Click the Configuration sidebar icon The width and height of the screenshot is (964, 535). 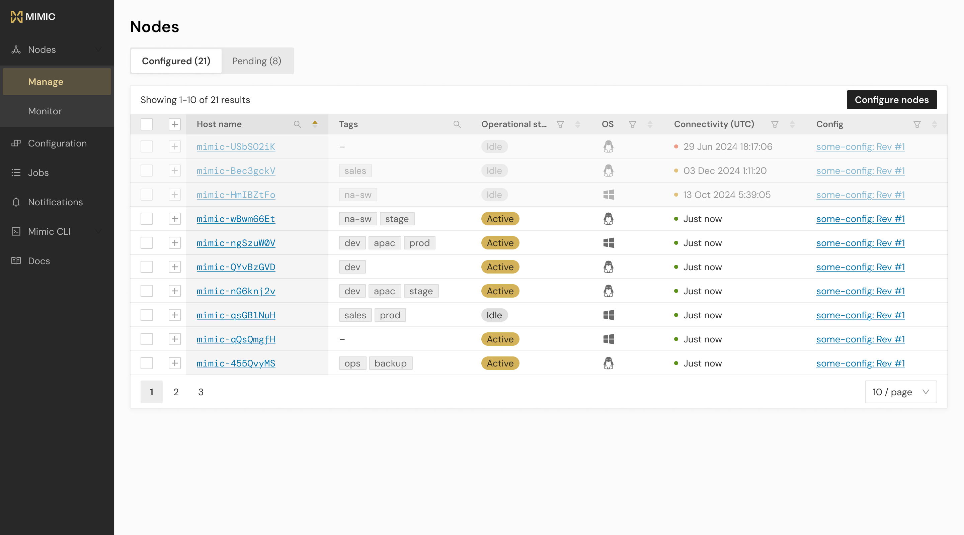(16, 143)
